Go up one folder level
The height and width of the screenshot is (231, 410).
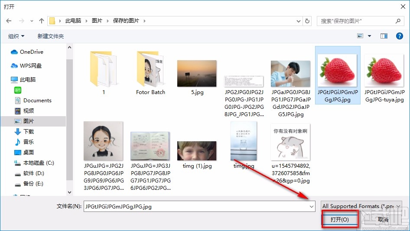(41, 21)
